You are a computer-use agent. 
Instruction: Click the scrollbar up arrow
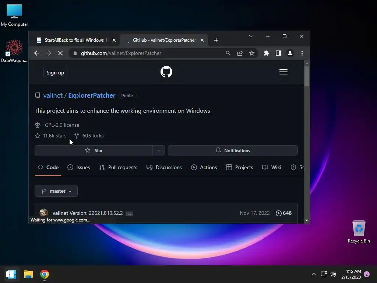[x=307, y=63]
